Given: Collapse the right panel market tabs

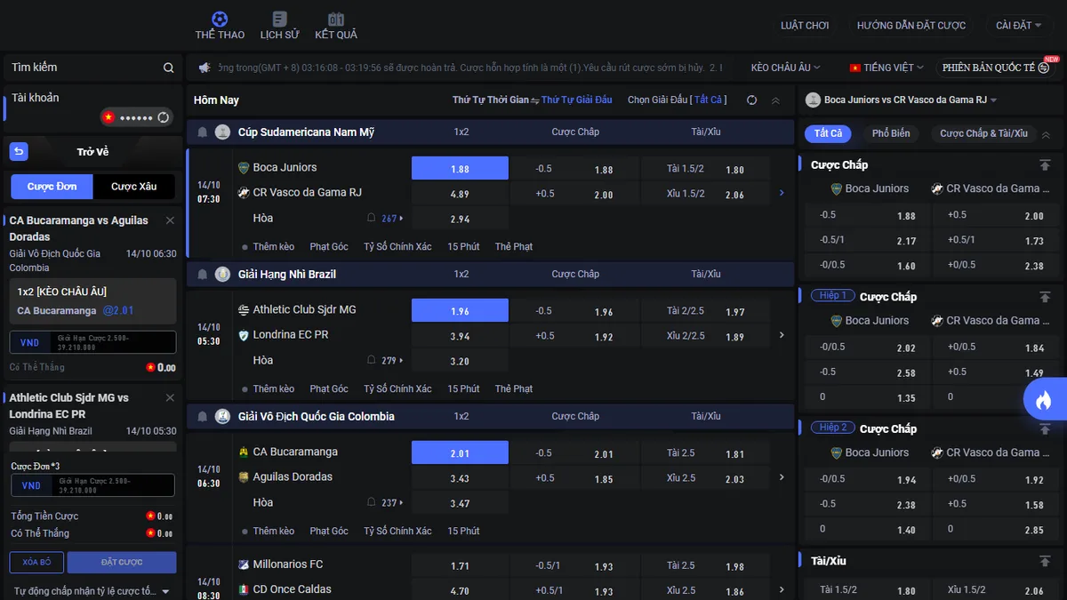Looking at the screenshot, I should [x=1046, y=135].
